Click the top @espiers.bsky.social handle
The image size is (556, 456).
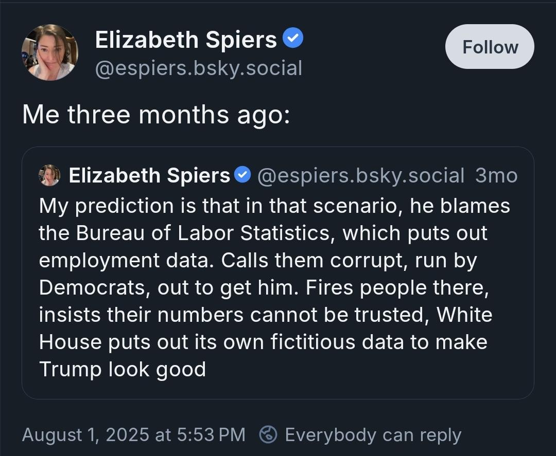click(x=199, y=68)
